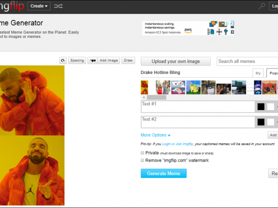
Task: Click the Add Image button with sunglasses
Action: pyautogui.click(x=103, y=61)
